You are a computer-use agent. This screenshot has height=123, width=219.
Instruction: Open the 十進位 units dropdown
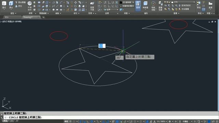tap(187, 122)
